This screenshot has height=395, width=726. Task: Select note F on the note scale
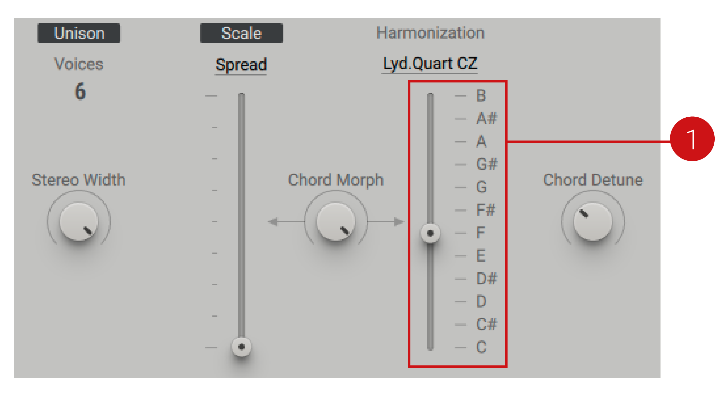(x=479, y=232)
